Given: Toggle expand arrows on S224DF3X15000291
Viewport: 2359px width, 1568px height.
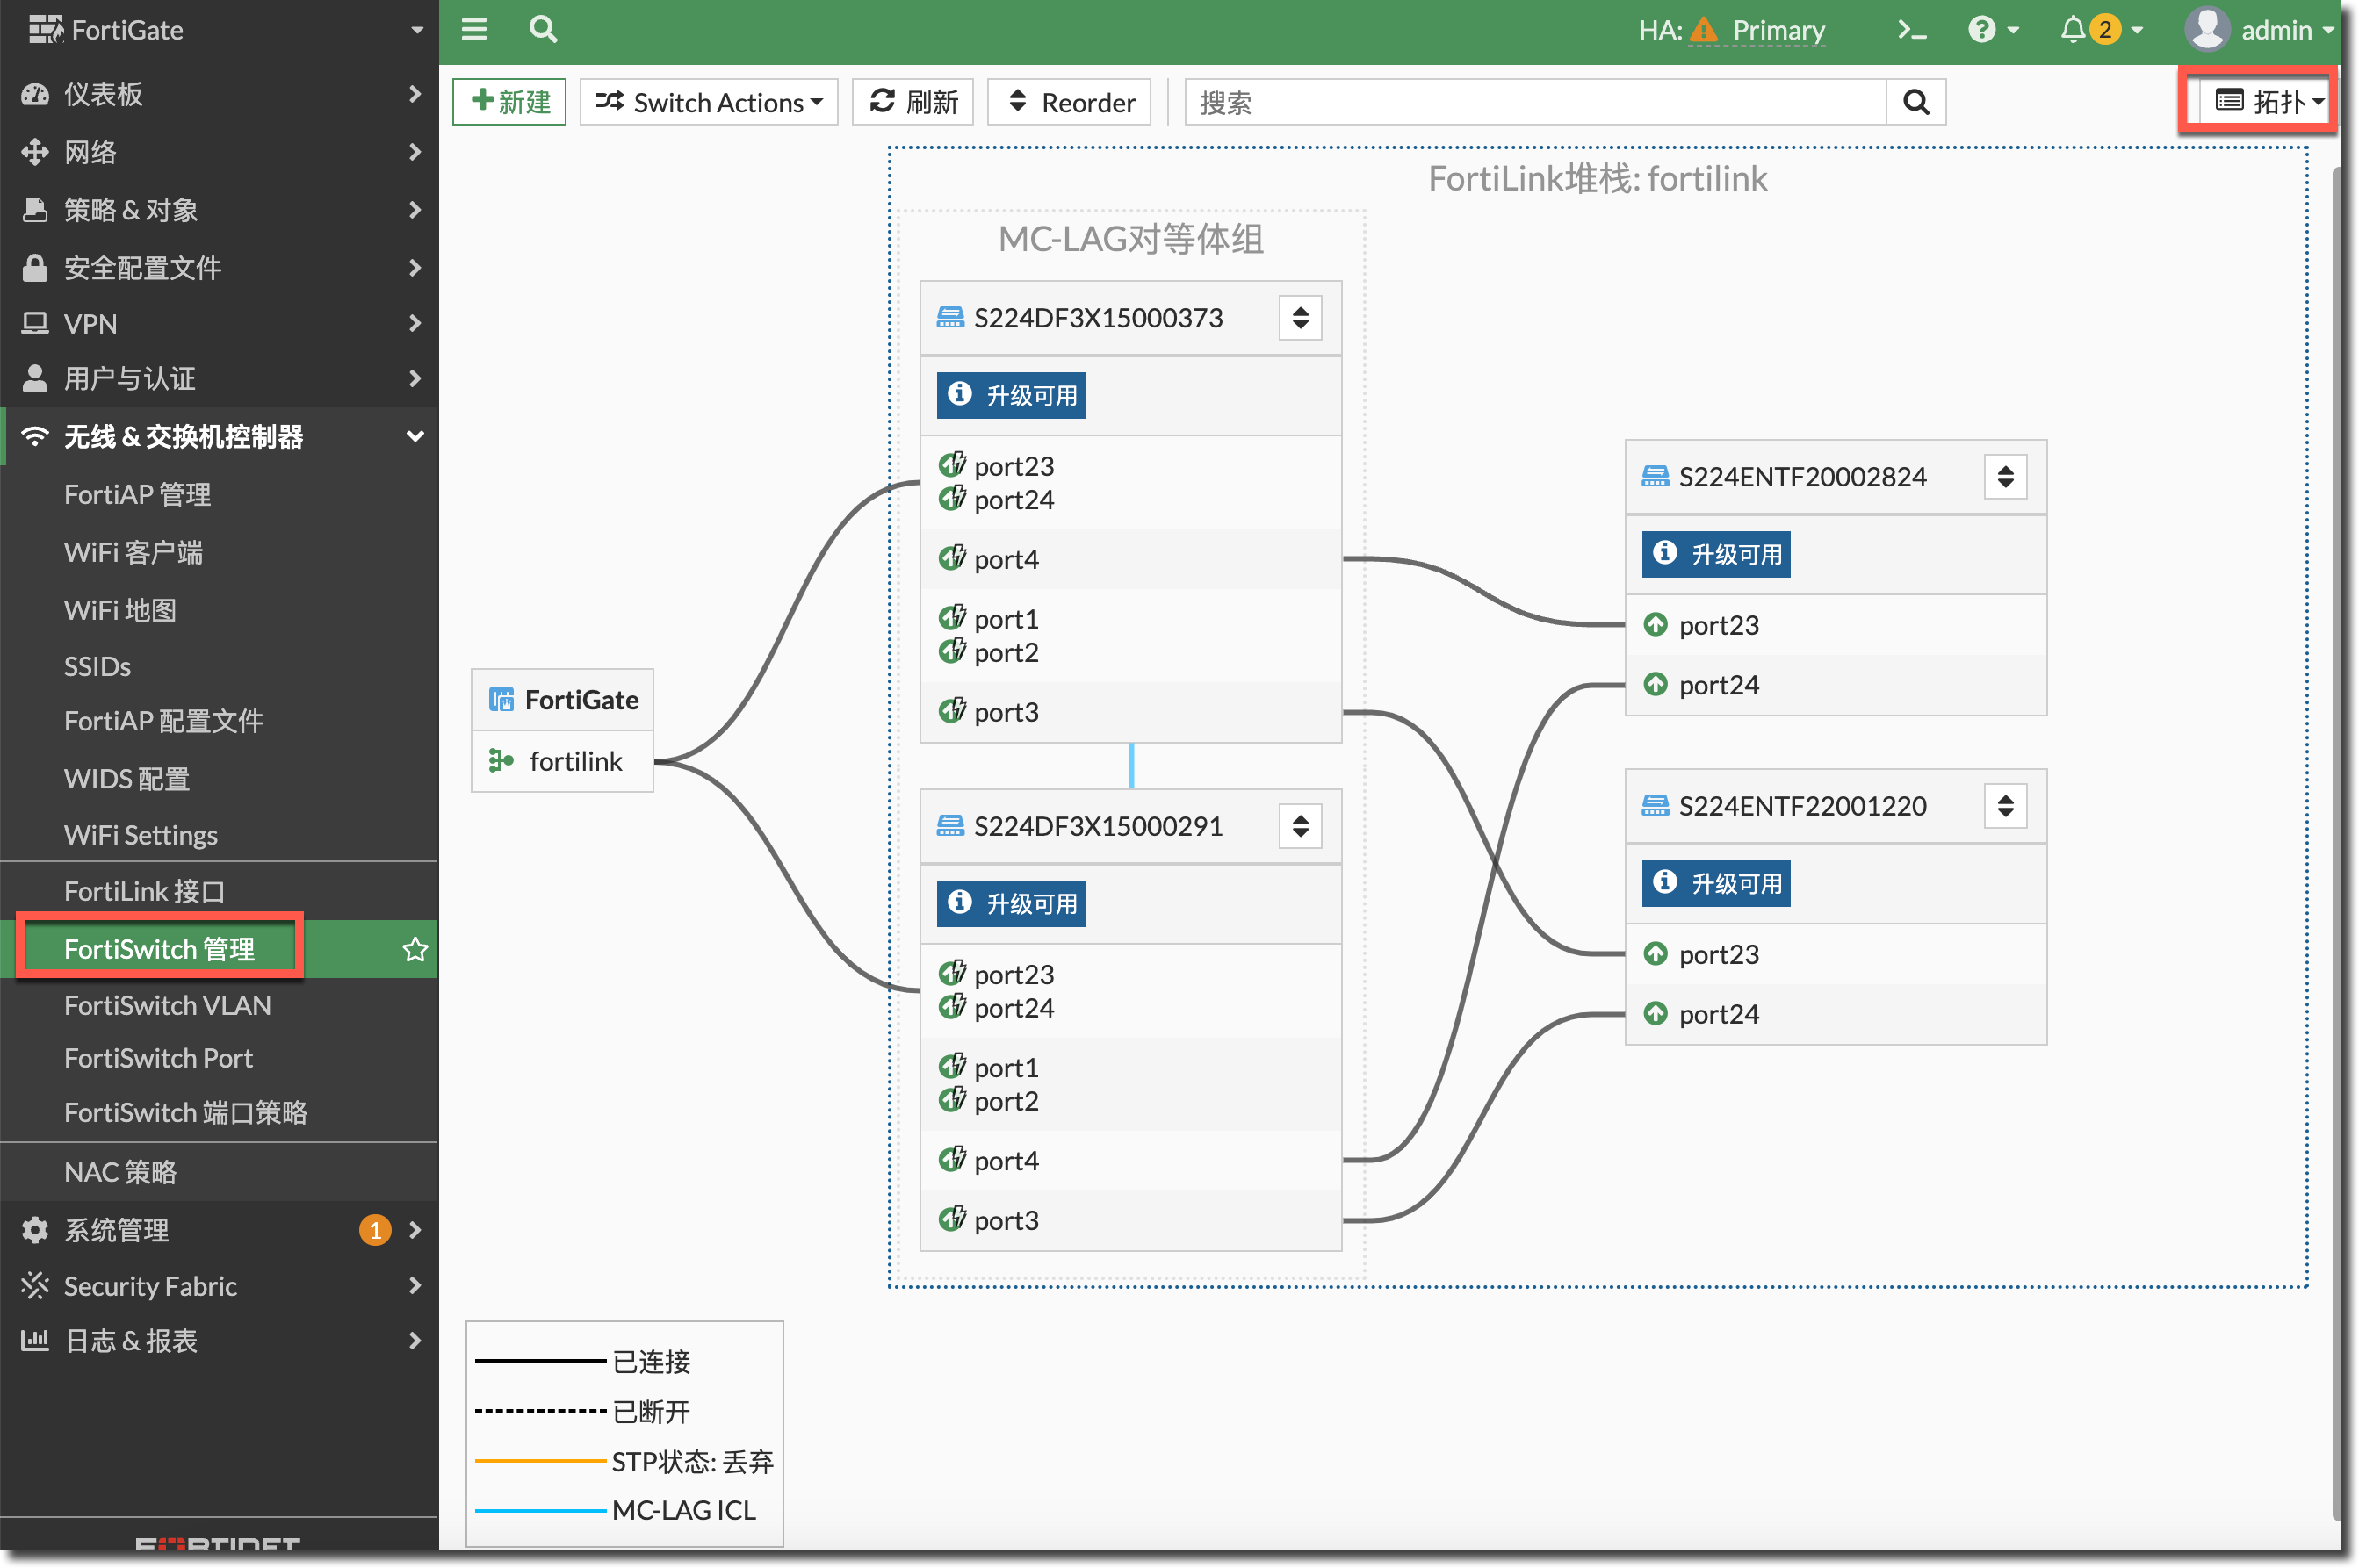Looking at the screenshot, I should click(x=1300, y=826).
